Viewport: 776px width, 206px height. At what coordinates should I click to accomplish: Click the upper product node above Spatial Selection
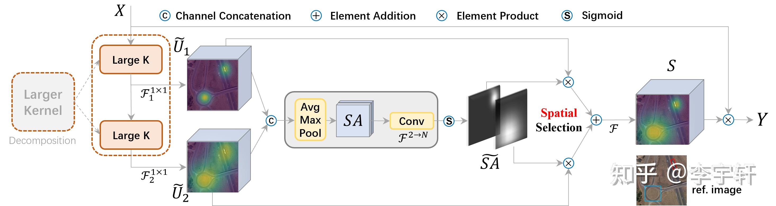[x=568, y=82]
